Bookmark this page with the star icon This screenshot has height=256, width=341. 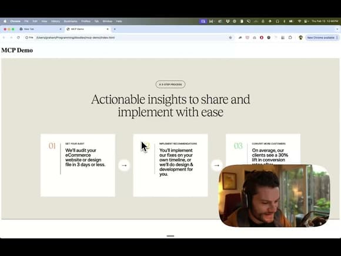pyautogui.click(x=230, y=38)
